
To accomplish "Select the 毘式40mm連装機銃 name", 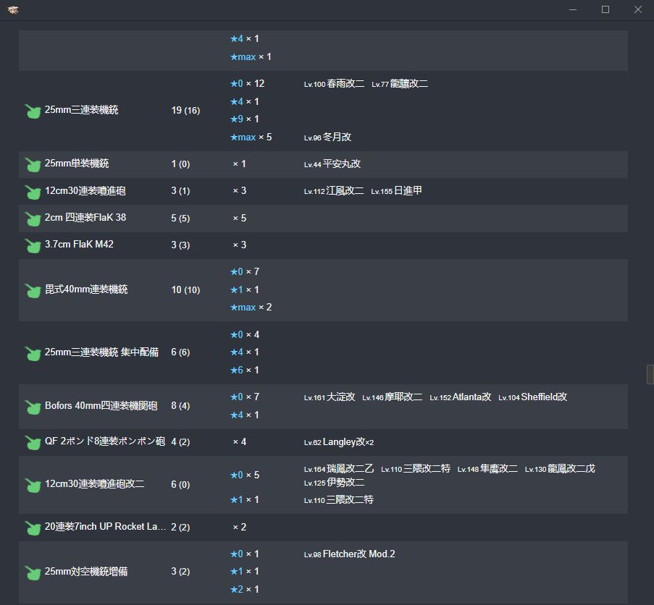I will [86, 289].
